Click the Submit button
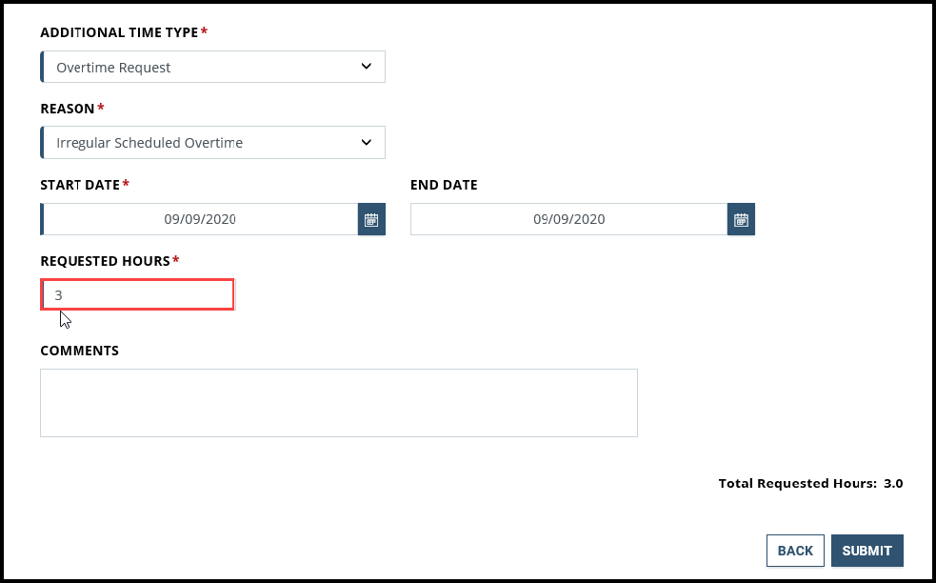Screen dimensions: 936x583 pyautogui.click(x=866, y=550)
